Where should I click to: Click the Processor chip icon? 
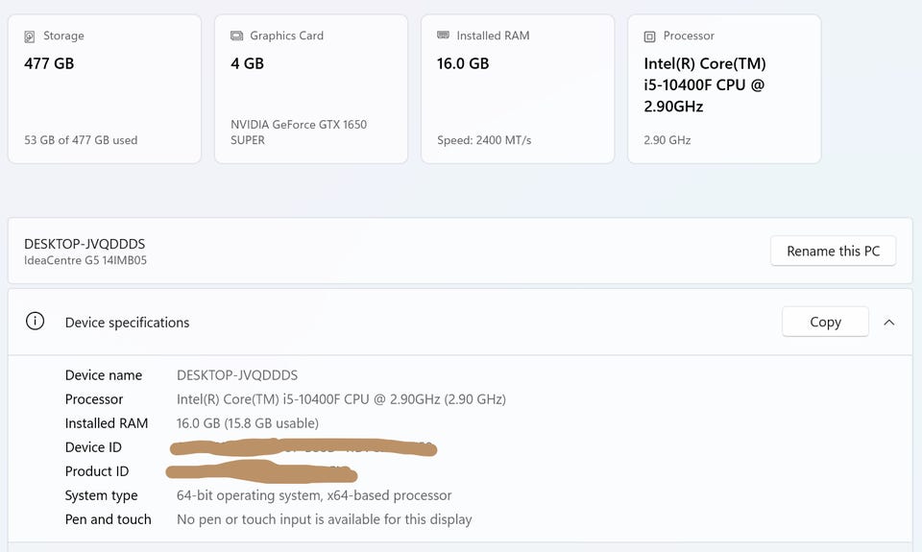click(x=649, y=36)
